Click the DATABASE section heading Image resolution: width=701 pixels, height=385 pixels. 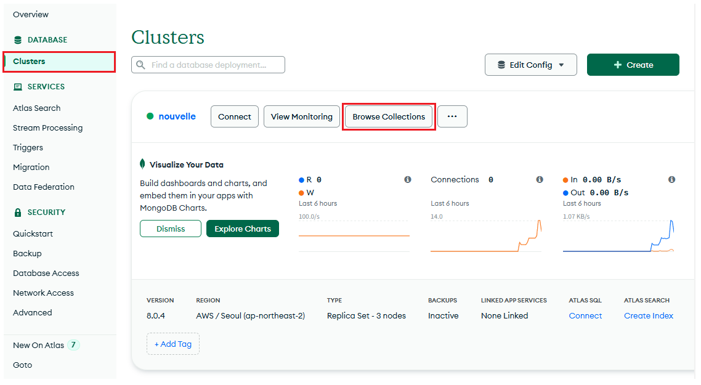tap(47, 40)
